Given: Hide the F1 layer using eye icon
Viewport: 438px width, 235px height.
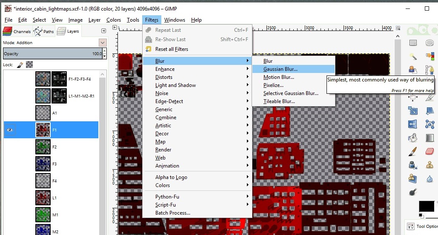Looking at the screenshot, I should (x=10, y=130).
